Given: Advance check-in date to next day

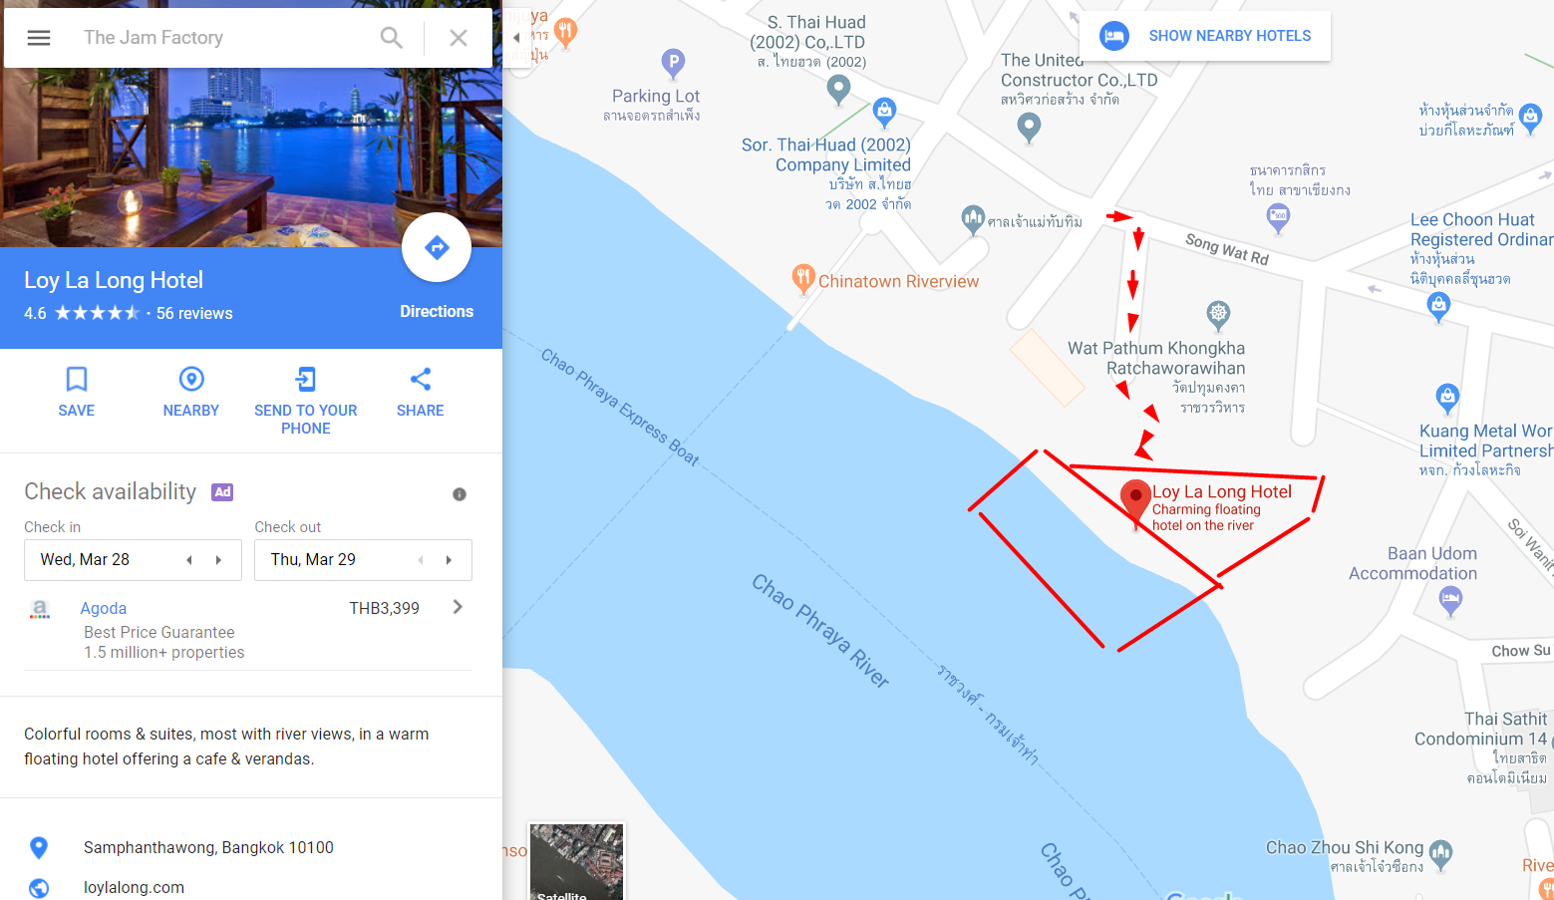Looking at the screenshot, I should coord(219,560).
